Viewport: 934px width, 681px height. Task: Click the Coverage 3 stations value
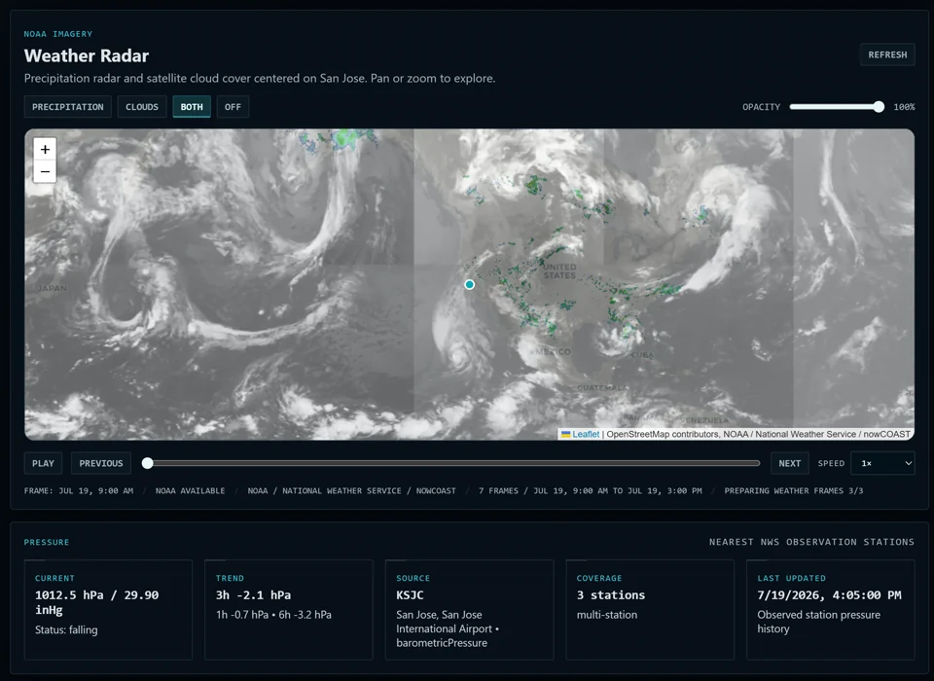click(611, 595)
